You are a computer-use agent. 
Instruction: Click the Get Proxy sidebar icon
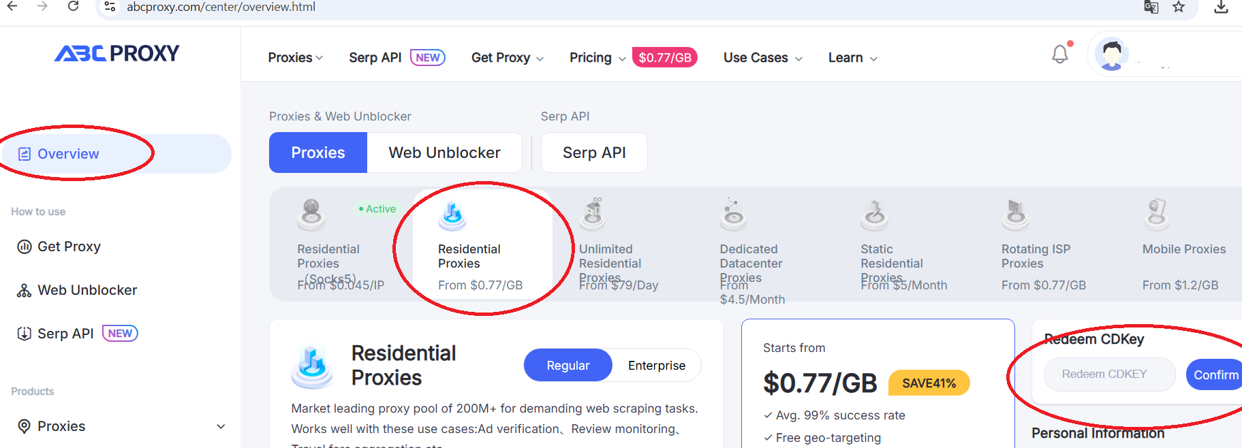pyautogui.click(x=25, y=246)
